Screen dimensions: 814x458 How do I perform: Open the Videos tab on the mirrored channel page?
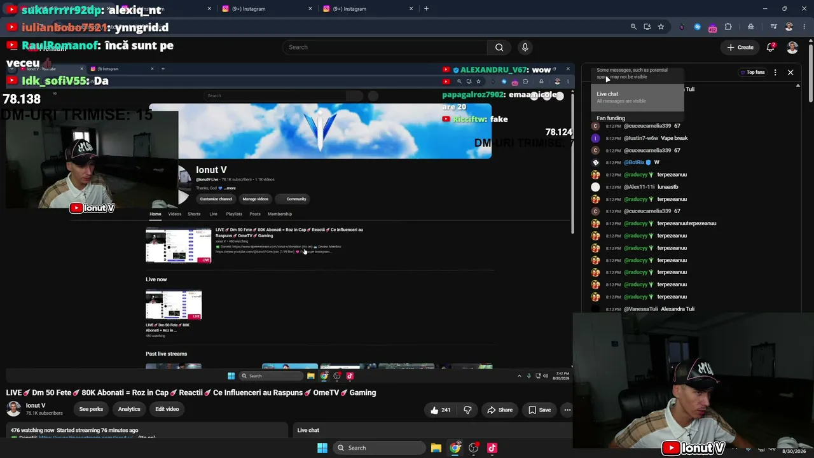pyautogui.click(x=174, y=214)
